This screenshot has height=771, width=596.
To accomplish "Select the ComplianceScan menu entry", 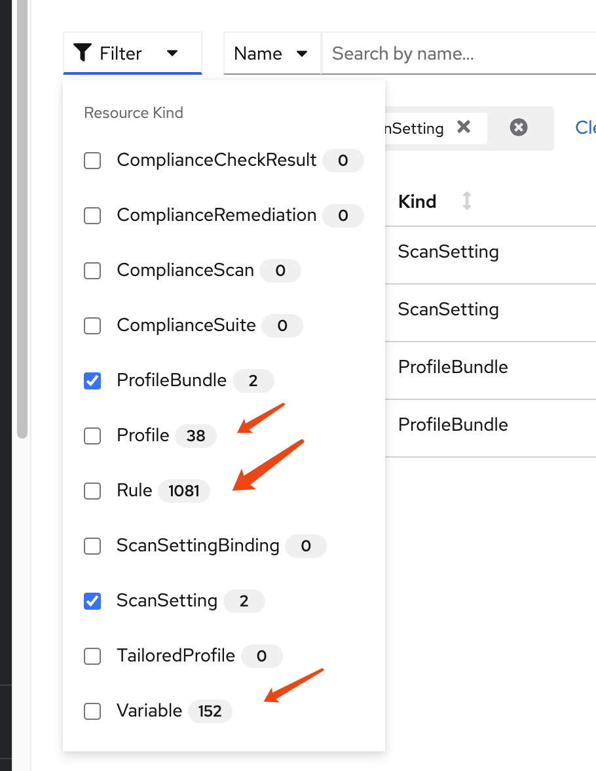I will click(x=185, y=270).
